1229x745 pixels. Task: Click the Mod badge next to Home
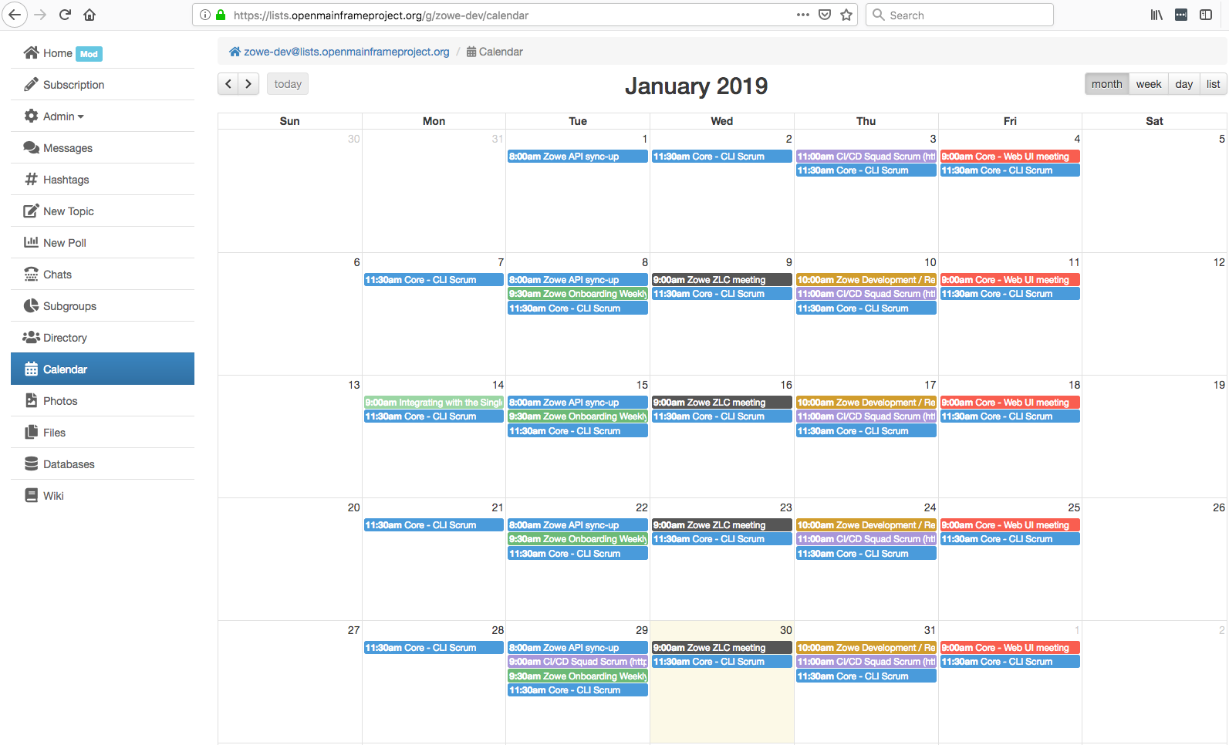89,54
